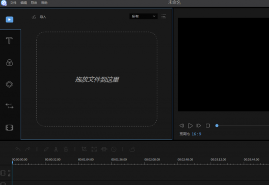Screen dimensions: 269x185
Task: Click the preview progress slider handle
Action: pyautogui.click(x=217, y=126)
